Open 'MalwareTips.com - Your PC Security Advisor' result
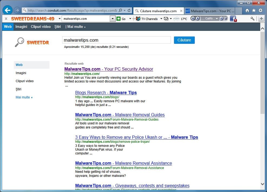The image size is (267, 192). 109,69
